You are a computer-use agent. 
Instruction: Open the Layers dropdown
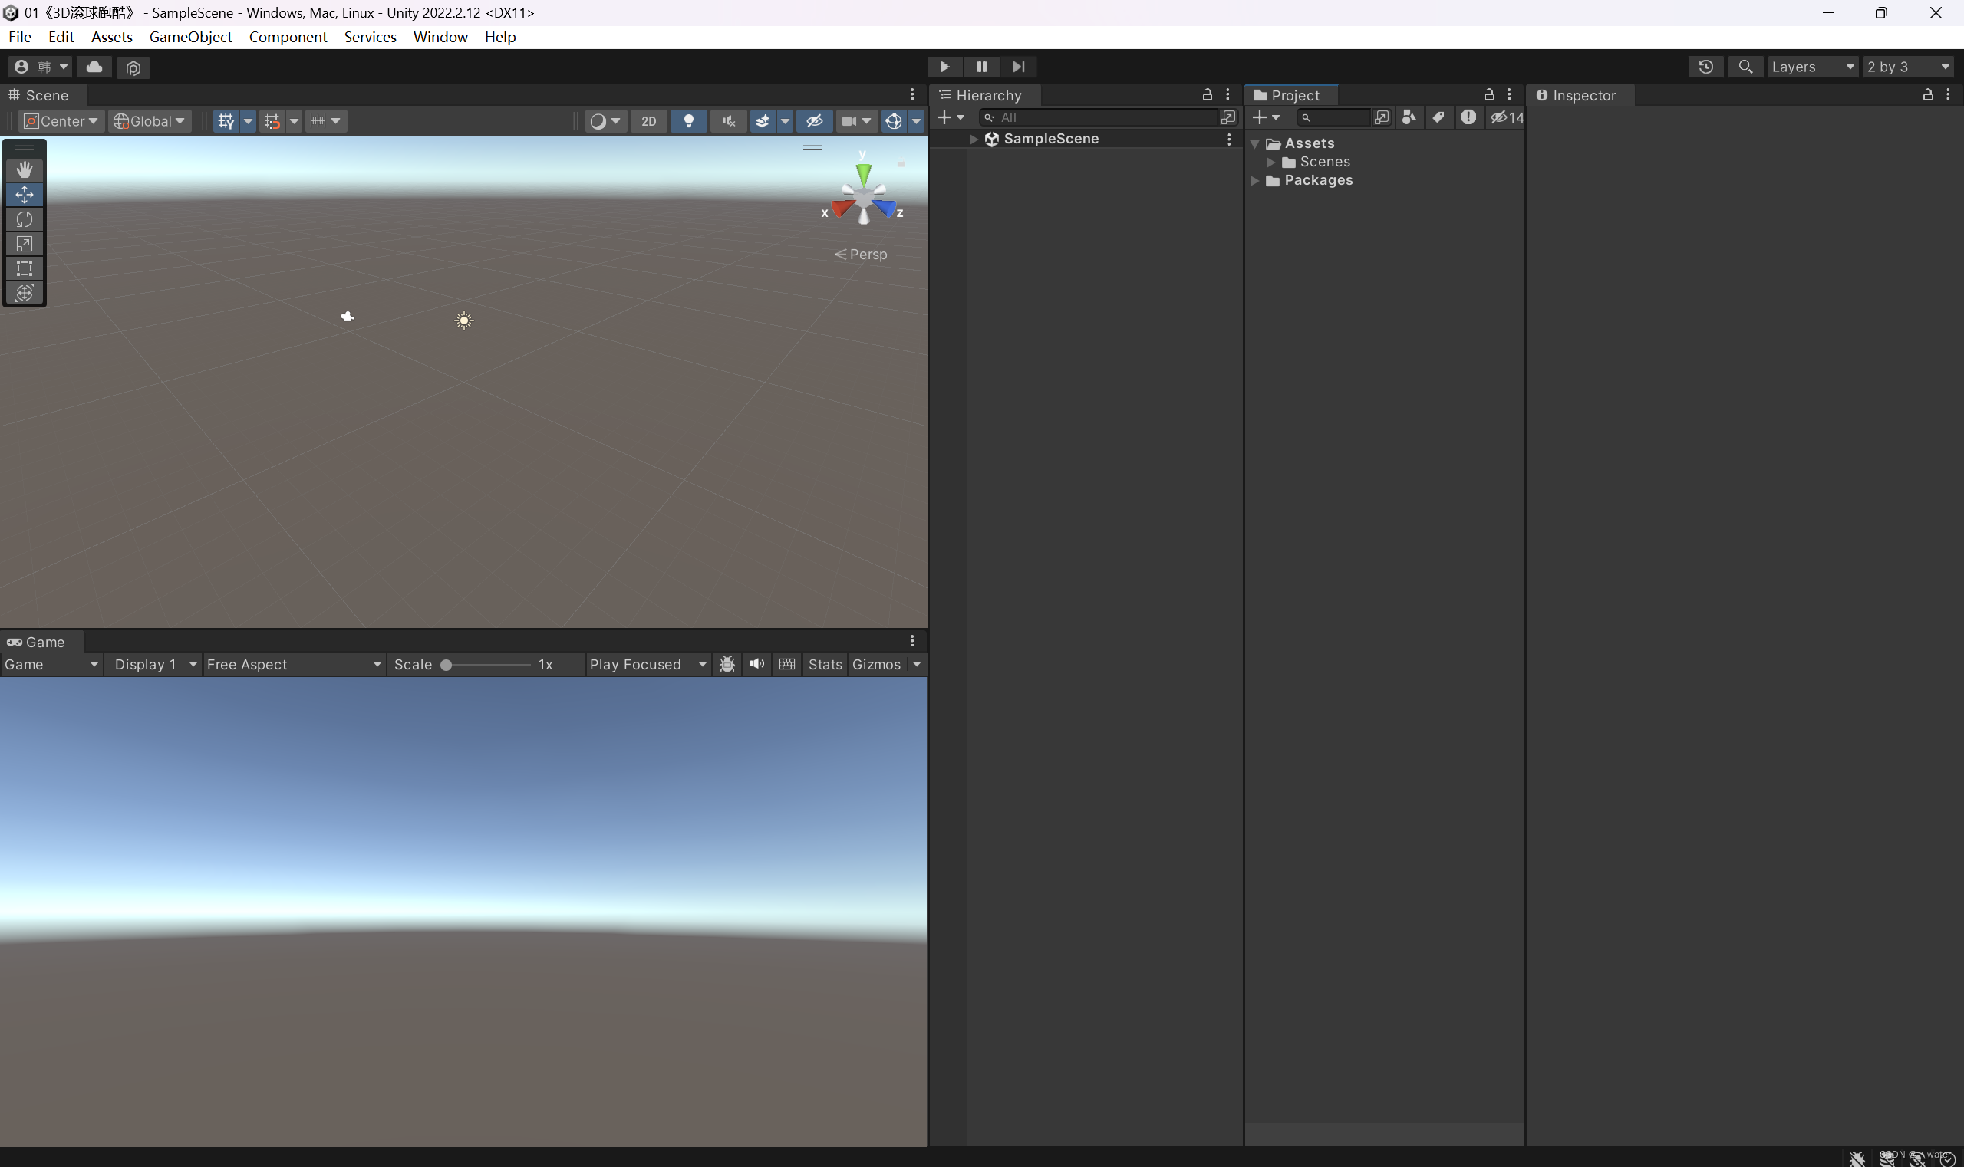[x=1812, y=67]
